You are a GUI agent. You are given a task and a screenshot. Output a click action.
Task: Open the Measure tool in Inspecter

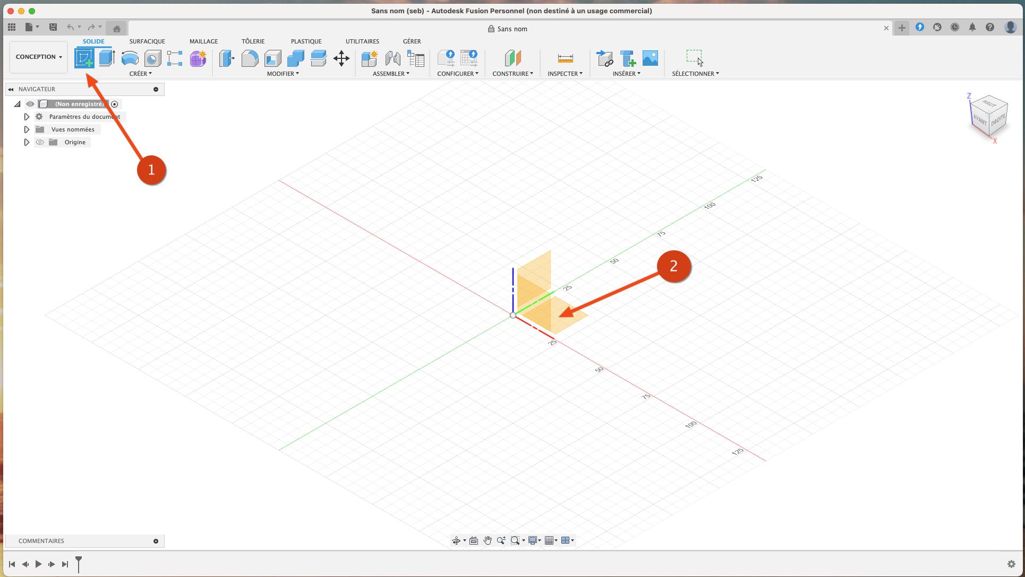coord(565,58)
